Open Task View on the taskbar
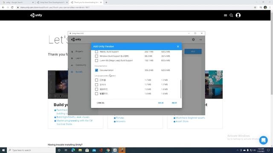 (66, 150)
